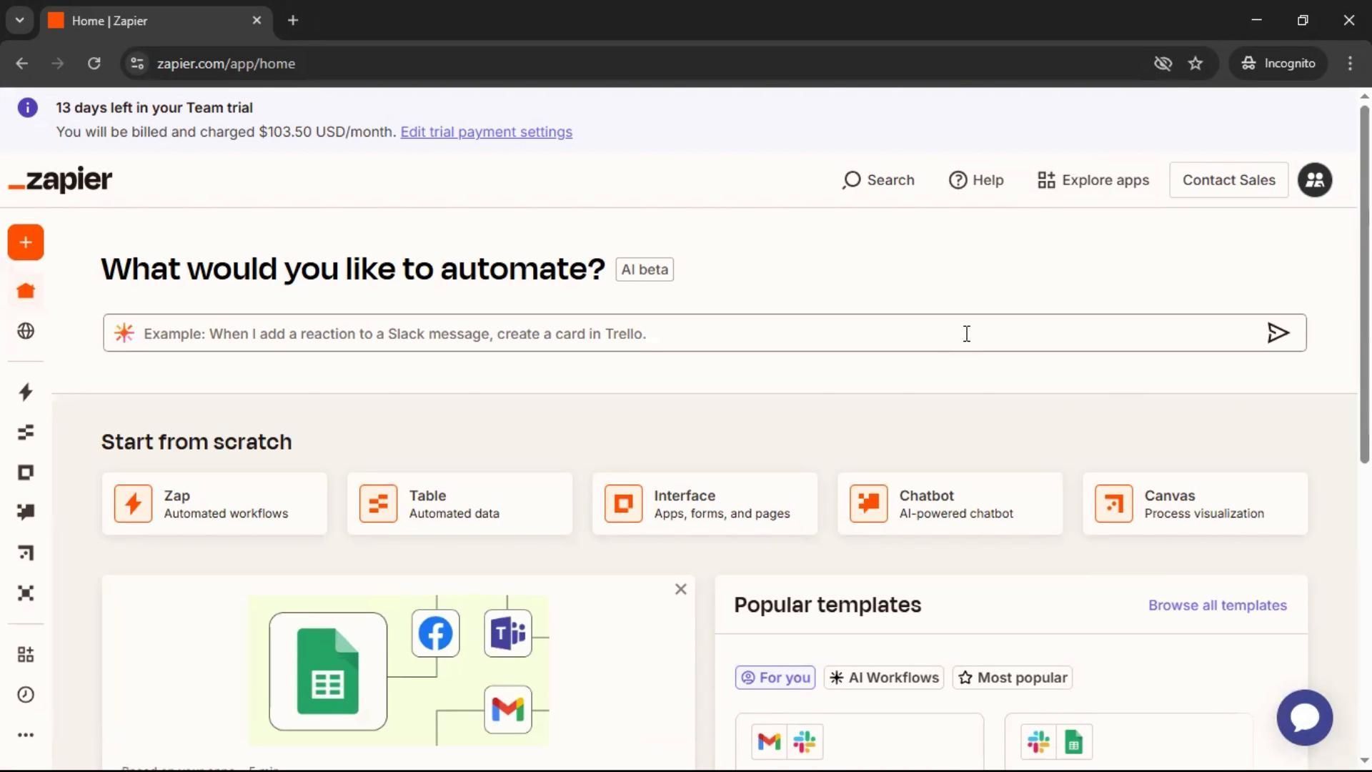Screen dimensions: 1372x772
Task: Click the orange Create plus button
Action: (x=26, y=242)
